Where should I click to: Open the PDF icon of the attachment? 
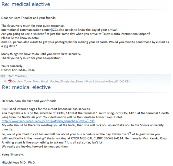point(10,81)
